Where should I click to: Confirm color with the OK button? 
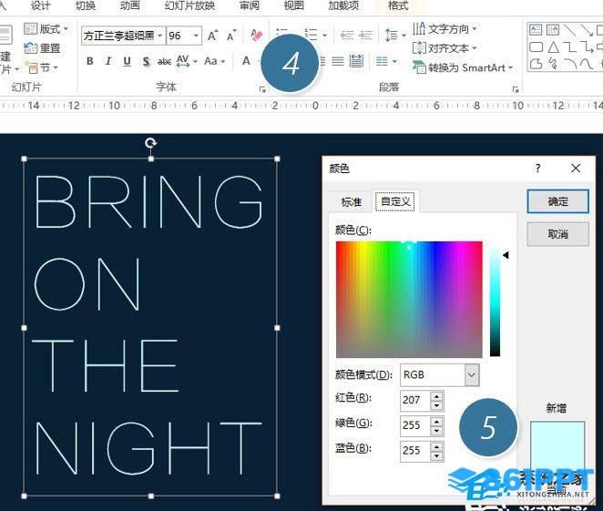point(557,201)
